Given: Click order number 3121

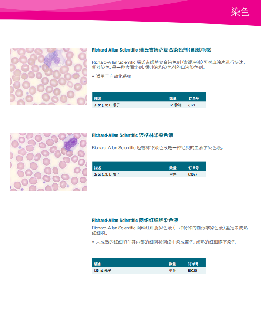Looking at the screenshot, I should click(191, 105).
